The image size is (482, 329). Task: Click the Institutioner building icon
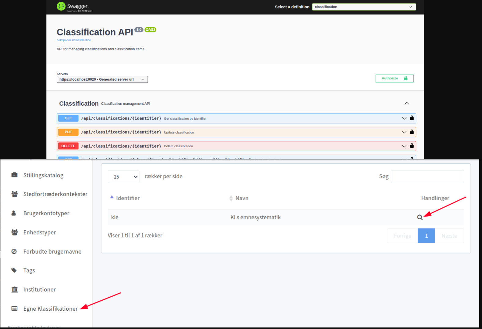pyautogui.click(x=14, y=289)
